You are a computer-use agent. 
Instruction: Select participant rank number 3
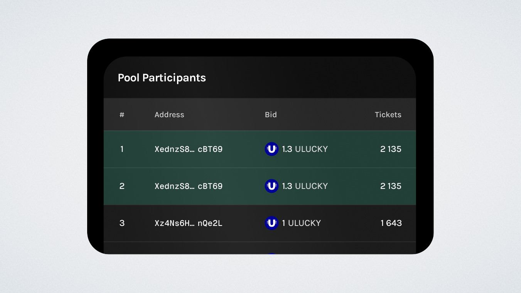click(x=122, y=223)
